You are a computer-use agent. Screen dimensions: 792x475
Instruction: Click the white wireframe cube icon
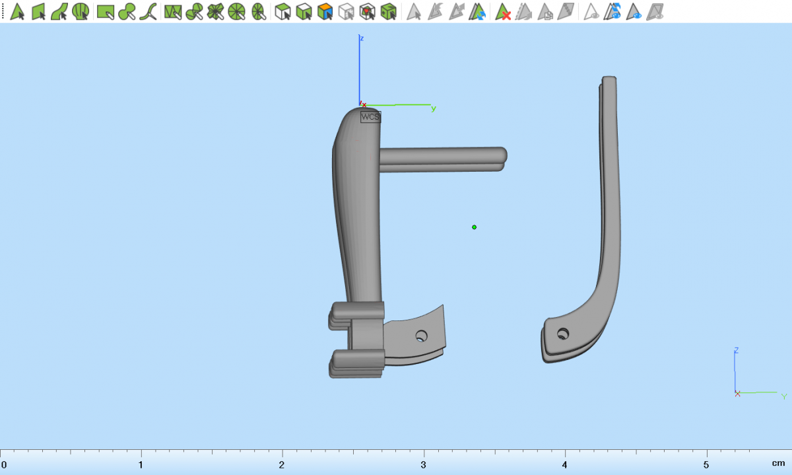(346, 11)
